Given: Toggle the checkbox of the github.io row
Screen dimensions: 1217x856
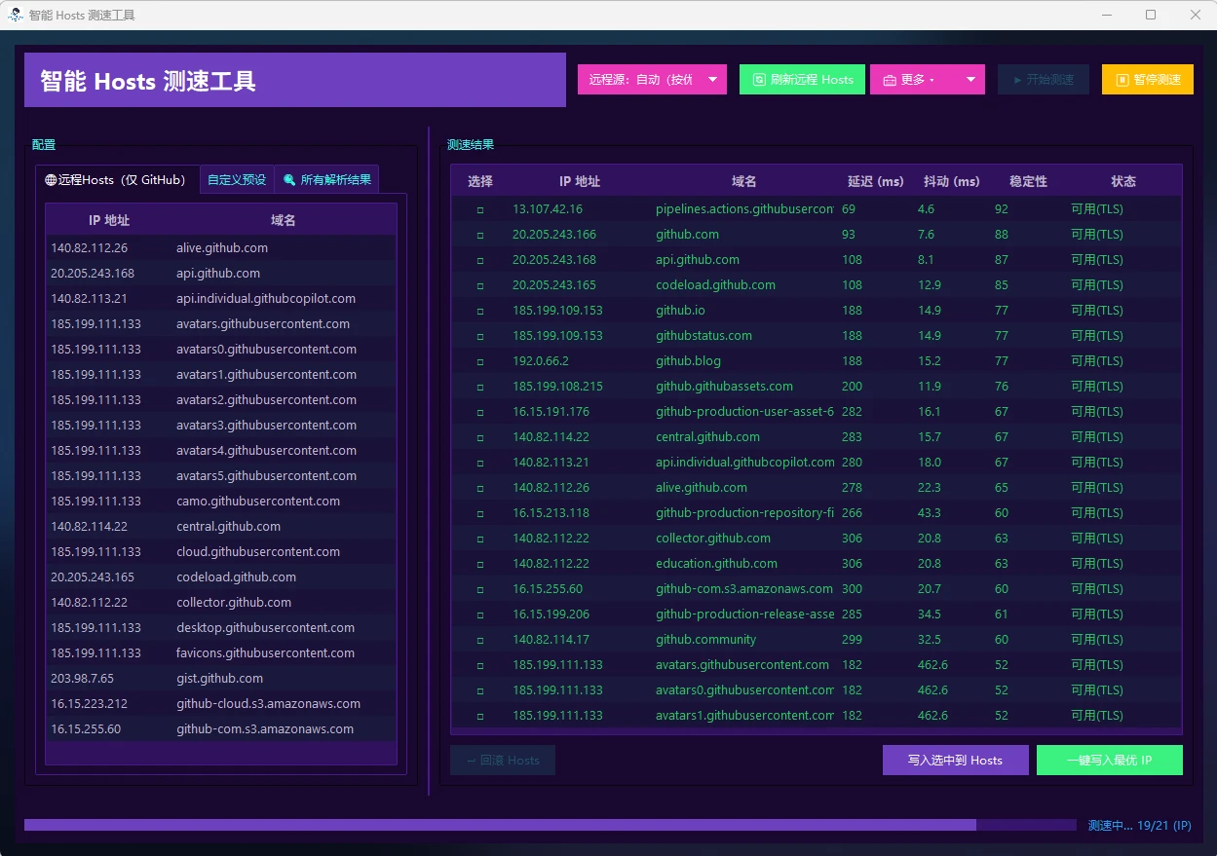Looking at the screenshot, I should [x=479, y=311].
